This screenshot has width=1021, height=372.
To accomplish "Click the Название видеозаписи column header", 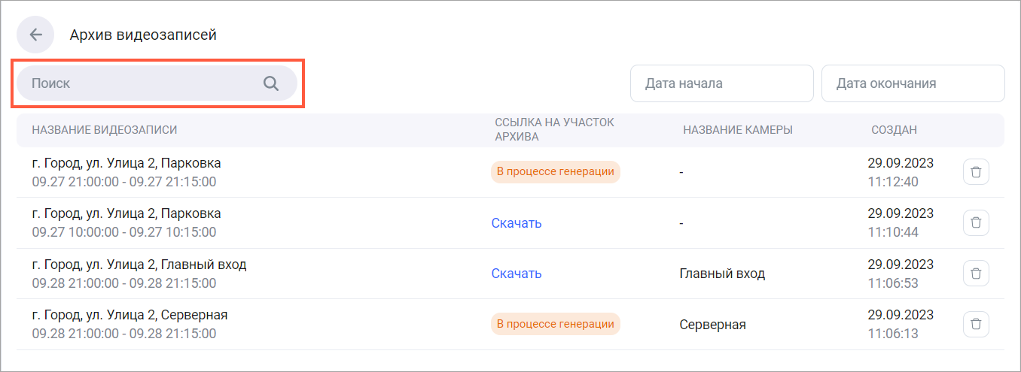I will point(105,130).
